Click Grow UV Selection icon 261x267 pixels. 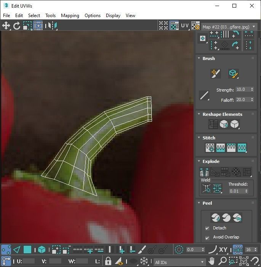(x=56, y=250)
